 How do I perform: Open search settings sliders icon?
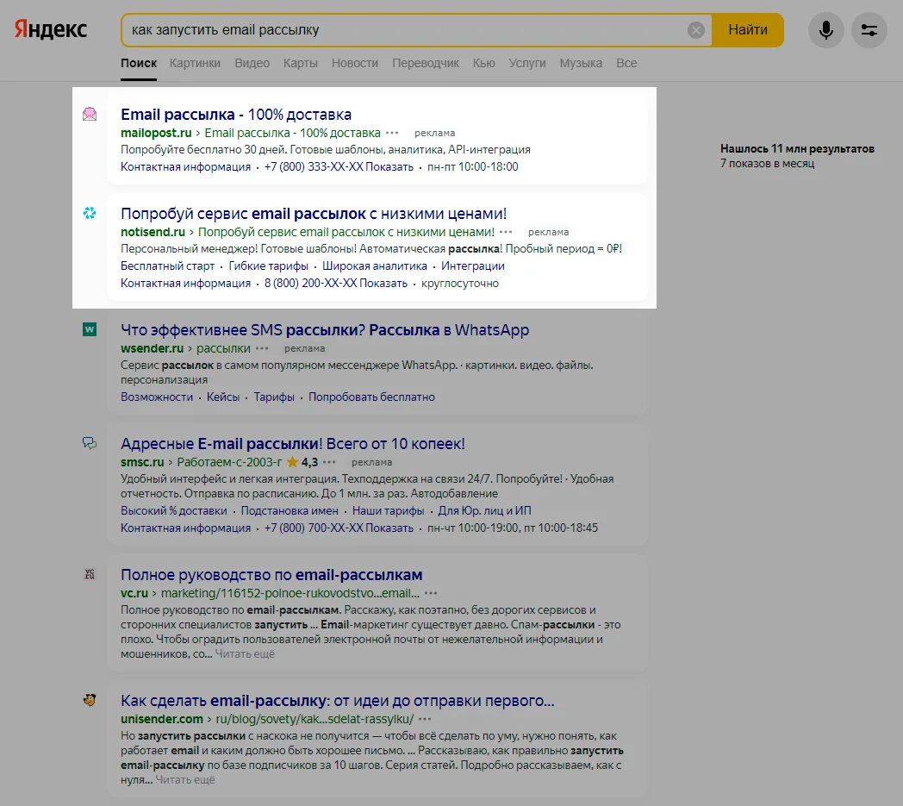pyautogui.click(x=869, y=30)
